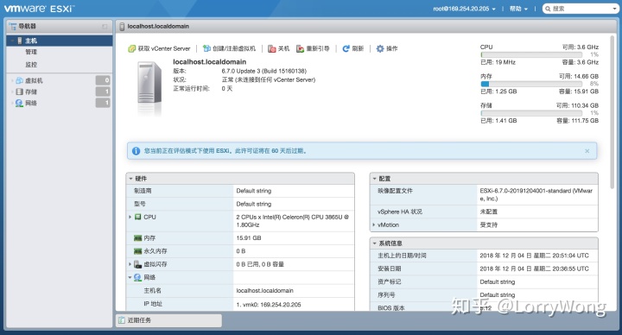Click IP address 169.254.20.205 value
The image size is (622, 335).
269,305
